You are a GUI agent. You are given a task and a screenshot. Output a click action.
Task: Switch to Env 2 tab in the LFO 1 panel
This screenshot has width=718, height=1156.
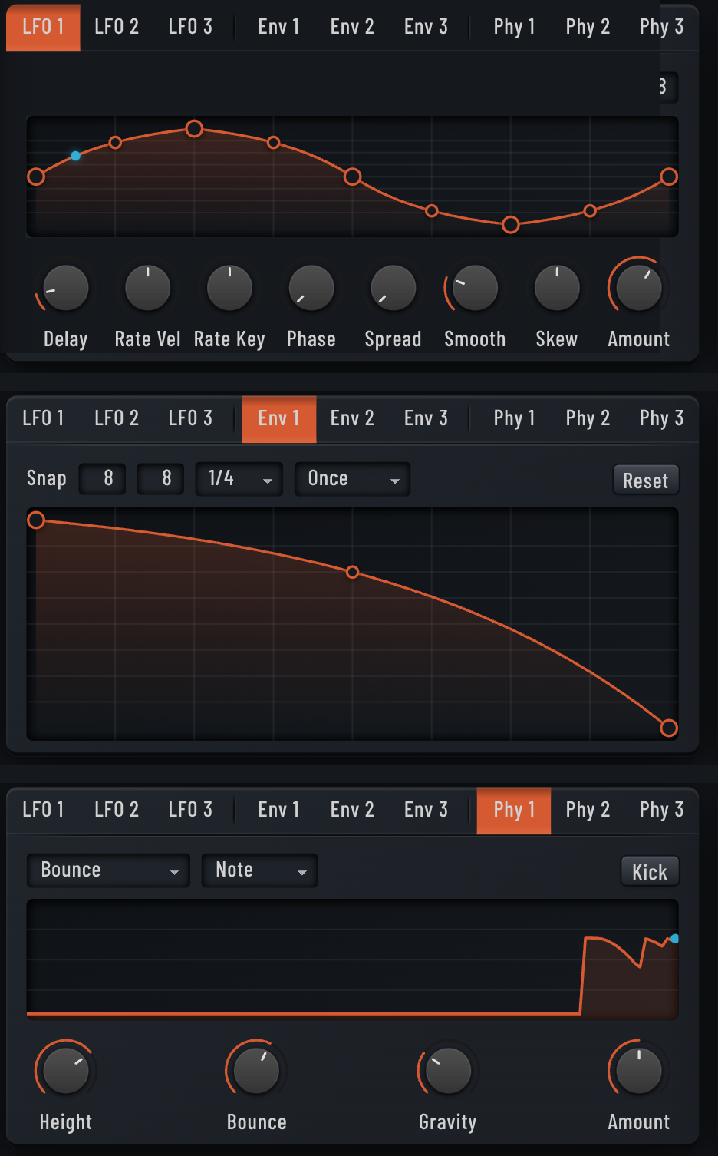[x=352, y=27]
